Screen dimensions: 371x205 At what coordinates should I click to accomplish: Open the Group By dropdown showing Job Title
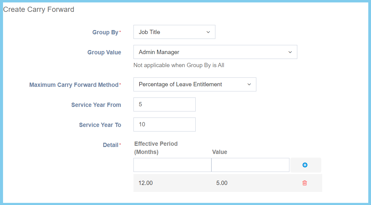(174, 32)
